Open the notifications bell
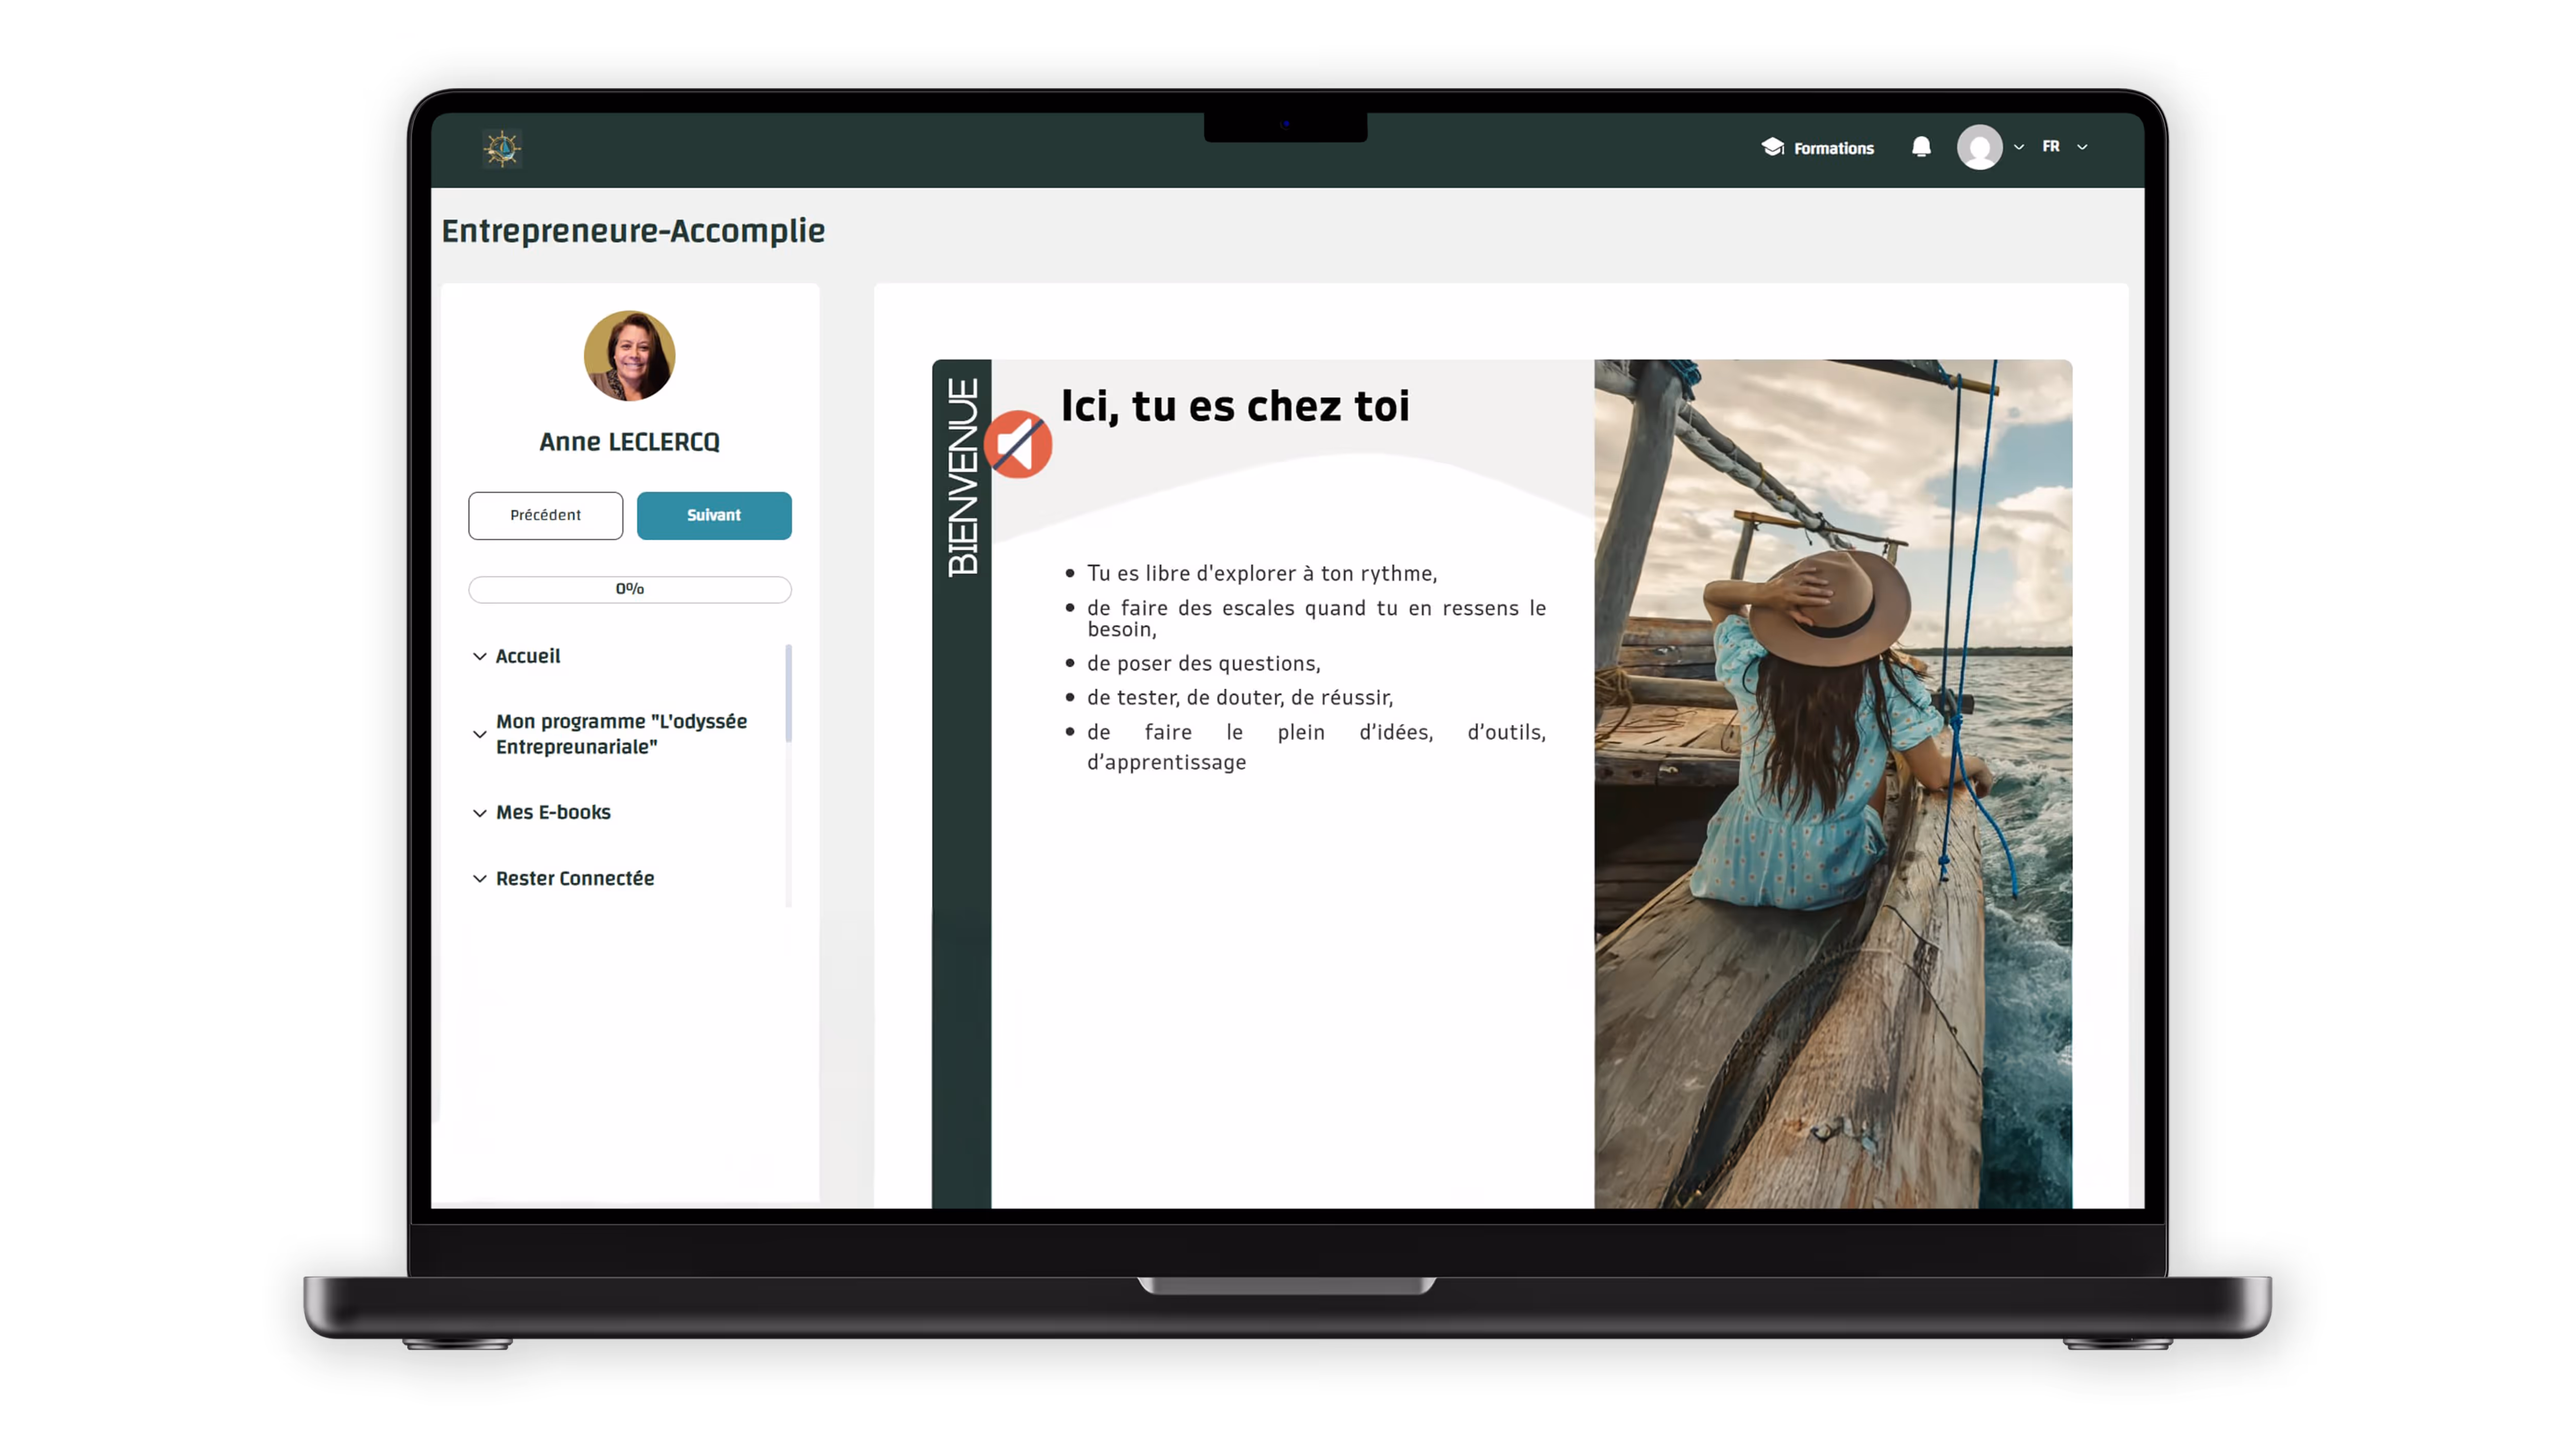The image size is (2576, 1444). coord(1920,148)
